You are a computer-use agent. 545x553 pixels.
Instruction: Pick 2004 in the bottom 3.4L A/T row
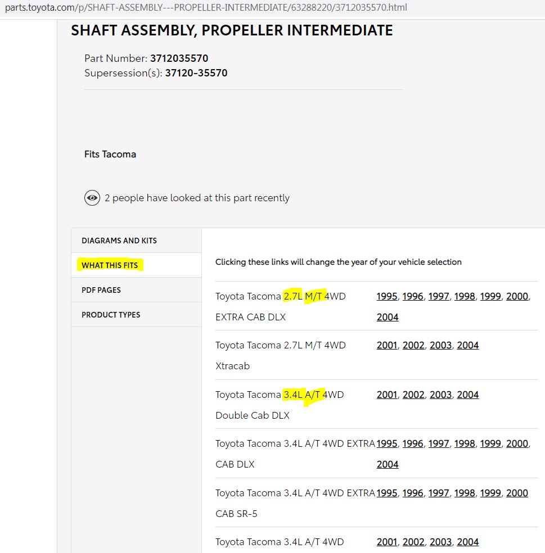coord(468,542)
